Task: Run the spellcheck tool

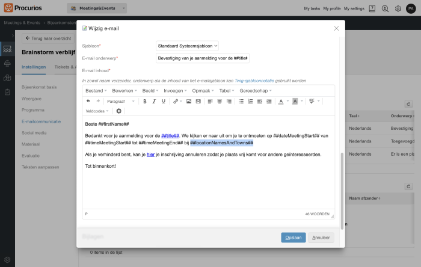Action: (x=312, y=101)
